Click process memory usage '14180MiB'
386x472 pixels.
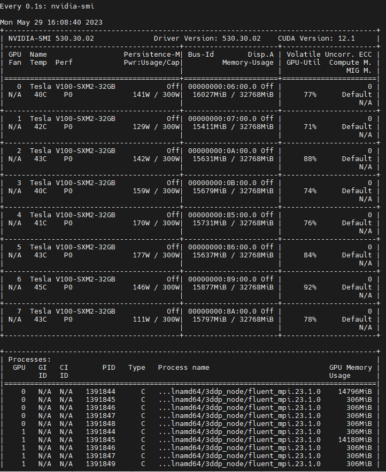pos(355,440)
